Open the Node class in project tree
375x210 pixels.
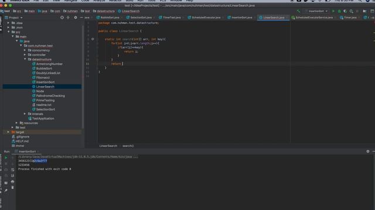click(40, 91)
